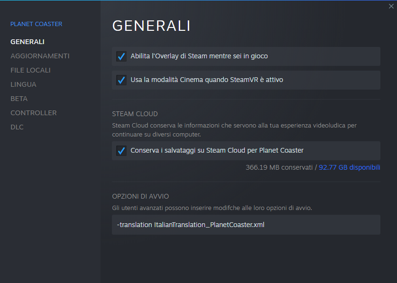This screenshot has height=283, width=397.
Task: Open the FILE LOCALI section
Action: click(x=30, y=70)
